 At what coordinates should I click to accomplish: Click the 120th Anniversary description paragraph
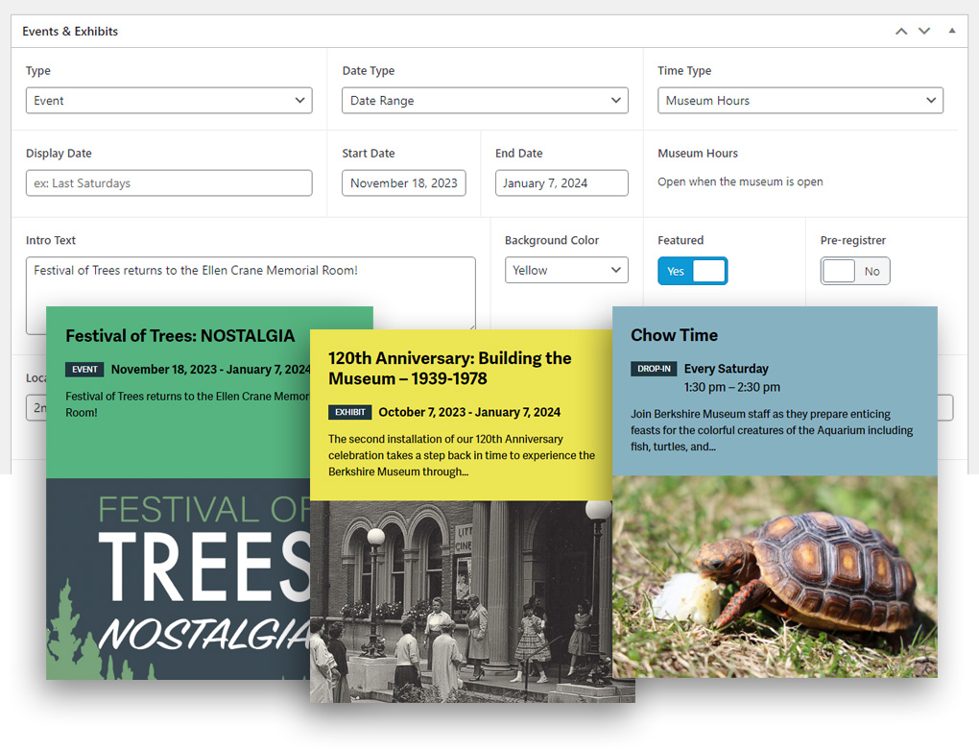click(x=462, y=455)
